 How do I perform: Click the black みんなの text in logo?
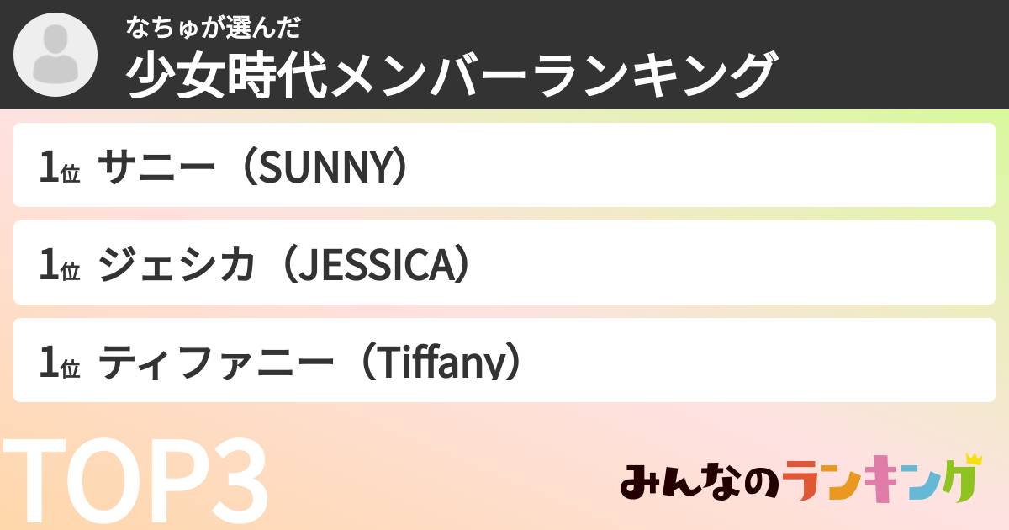click(x=700, y=483)
